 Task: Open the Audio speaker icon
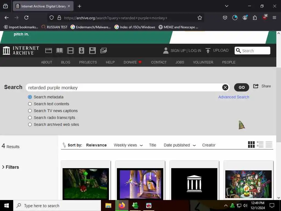coord(81,51)
